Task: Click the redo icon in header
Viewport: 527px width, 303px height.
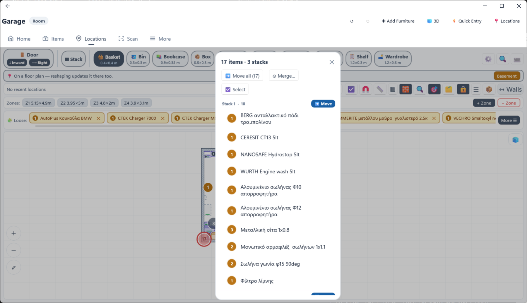Action: pyautogui.click(x=368, y=21)
